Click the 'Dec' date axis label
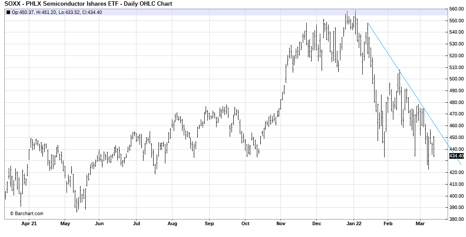The height and width of the screenshot is (237, 466). pyautogui.click(x=316, y=223)
